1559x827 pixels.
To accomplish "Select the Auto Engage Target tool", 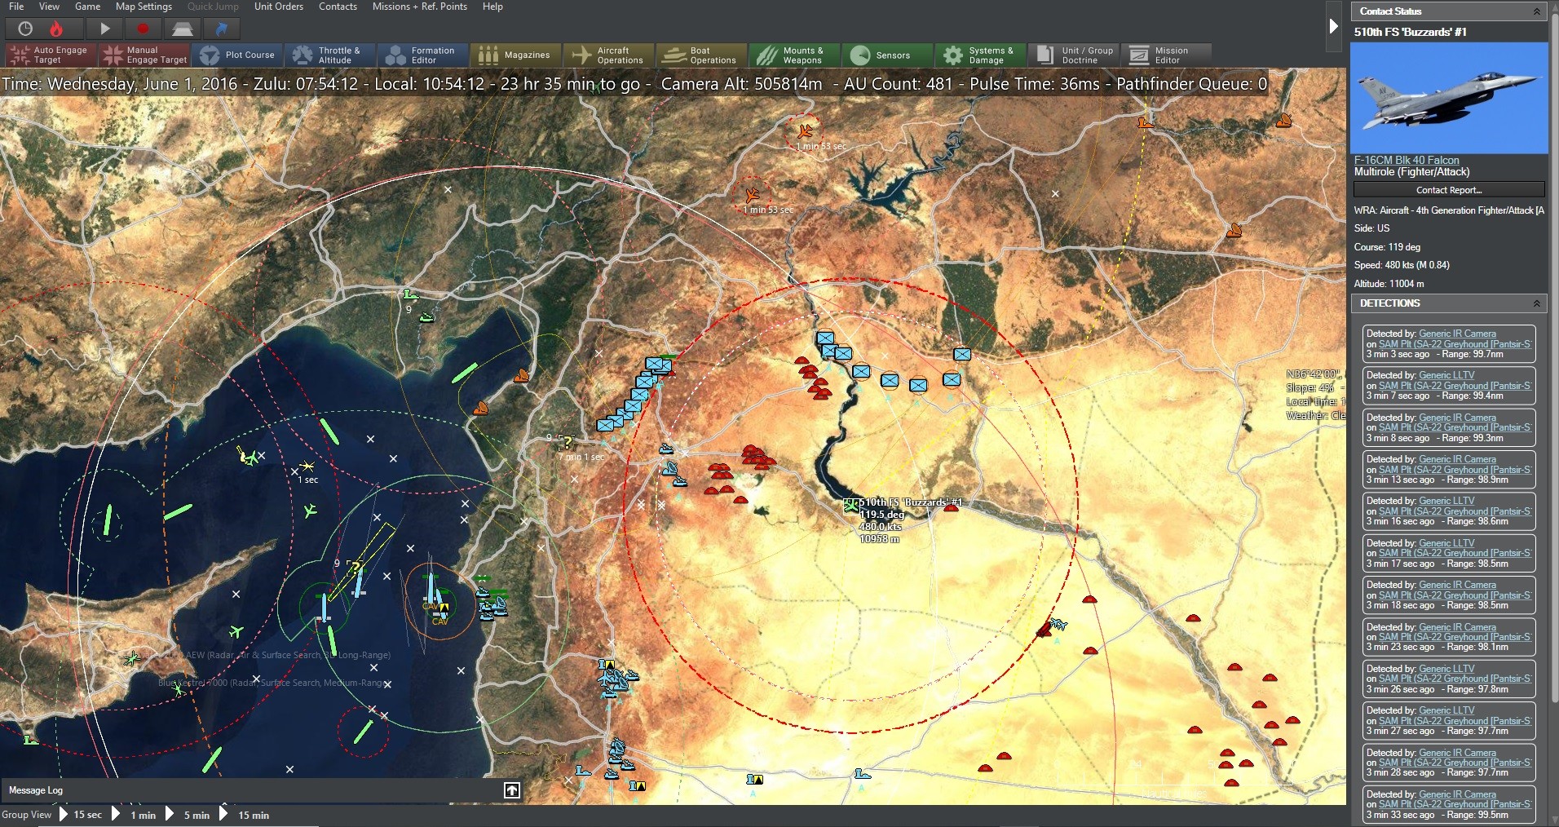I will coord(47,55).
